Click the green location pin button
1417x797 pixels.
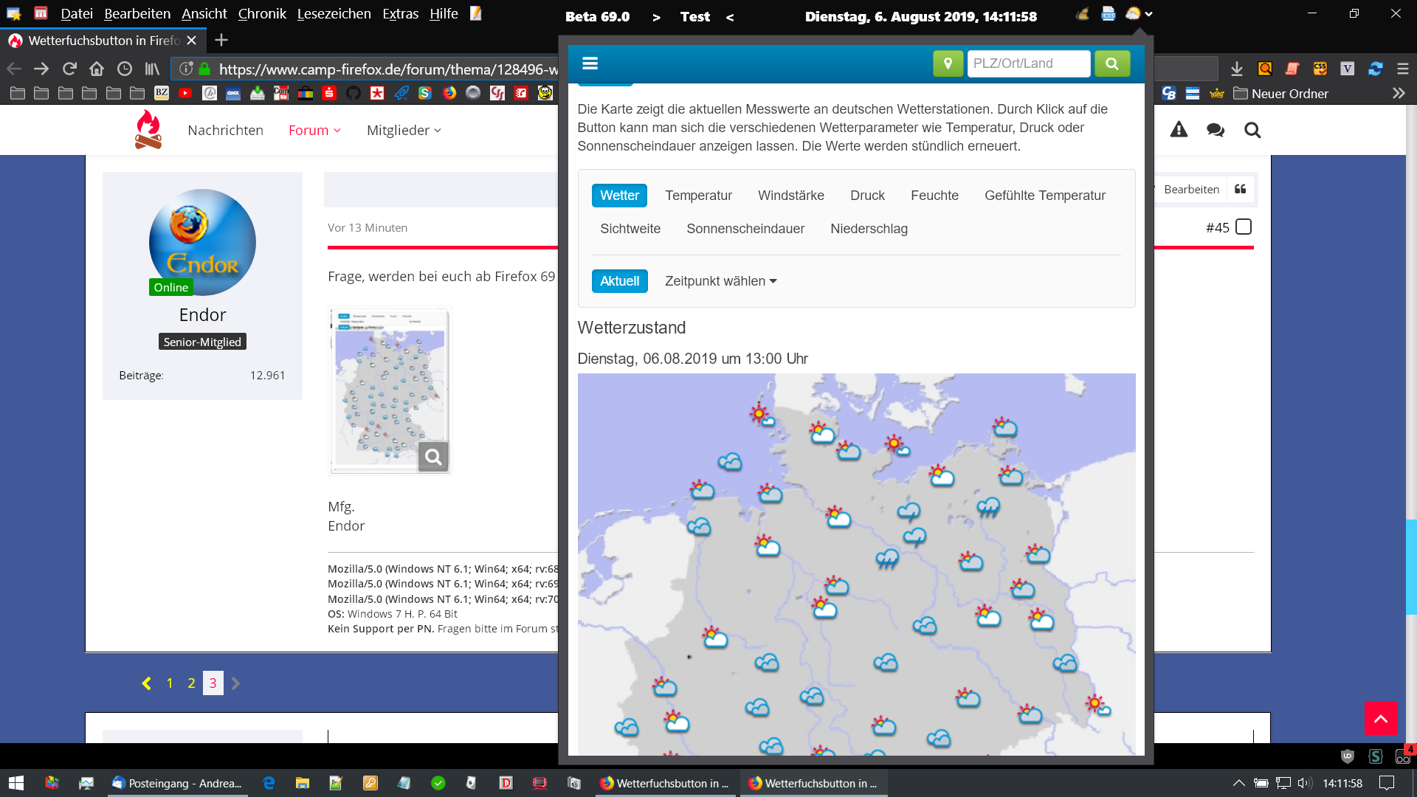point(948,63)
